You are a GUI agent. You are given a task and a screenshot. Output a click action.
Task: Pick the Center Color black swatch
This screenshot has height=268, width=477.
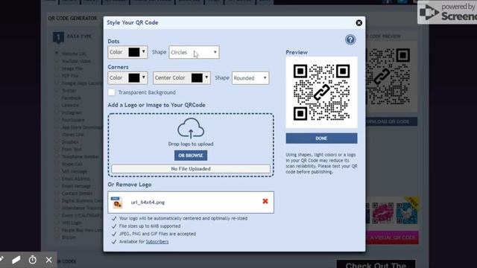(x=197, y=78)
